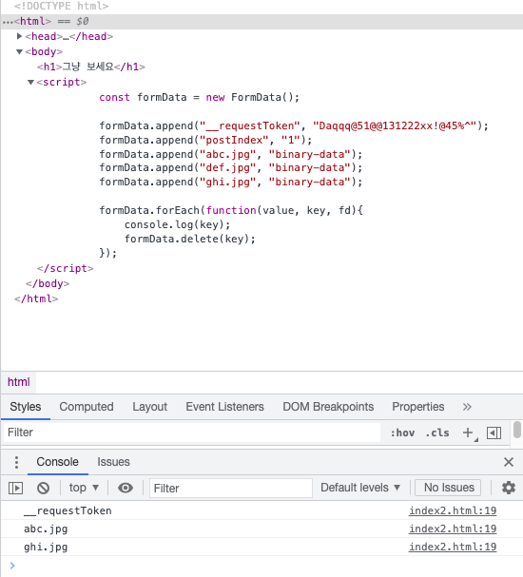This screenshot has width=523, height=577.
Task: Click the line 'const formData = new FormData();'
Action: (x=199, y=97)
